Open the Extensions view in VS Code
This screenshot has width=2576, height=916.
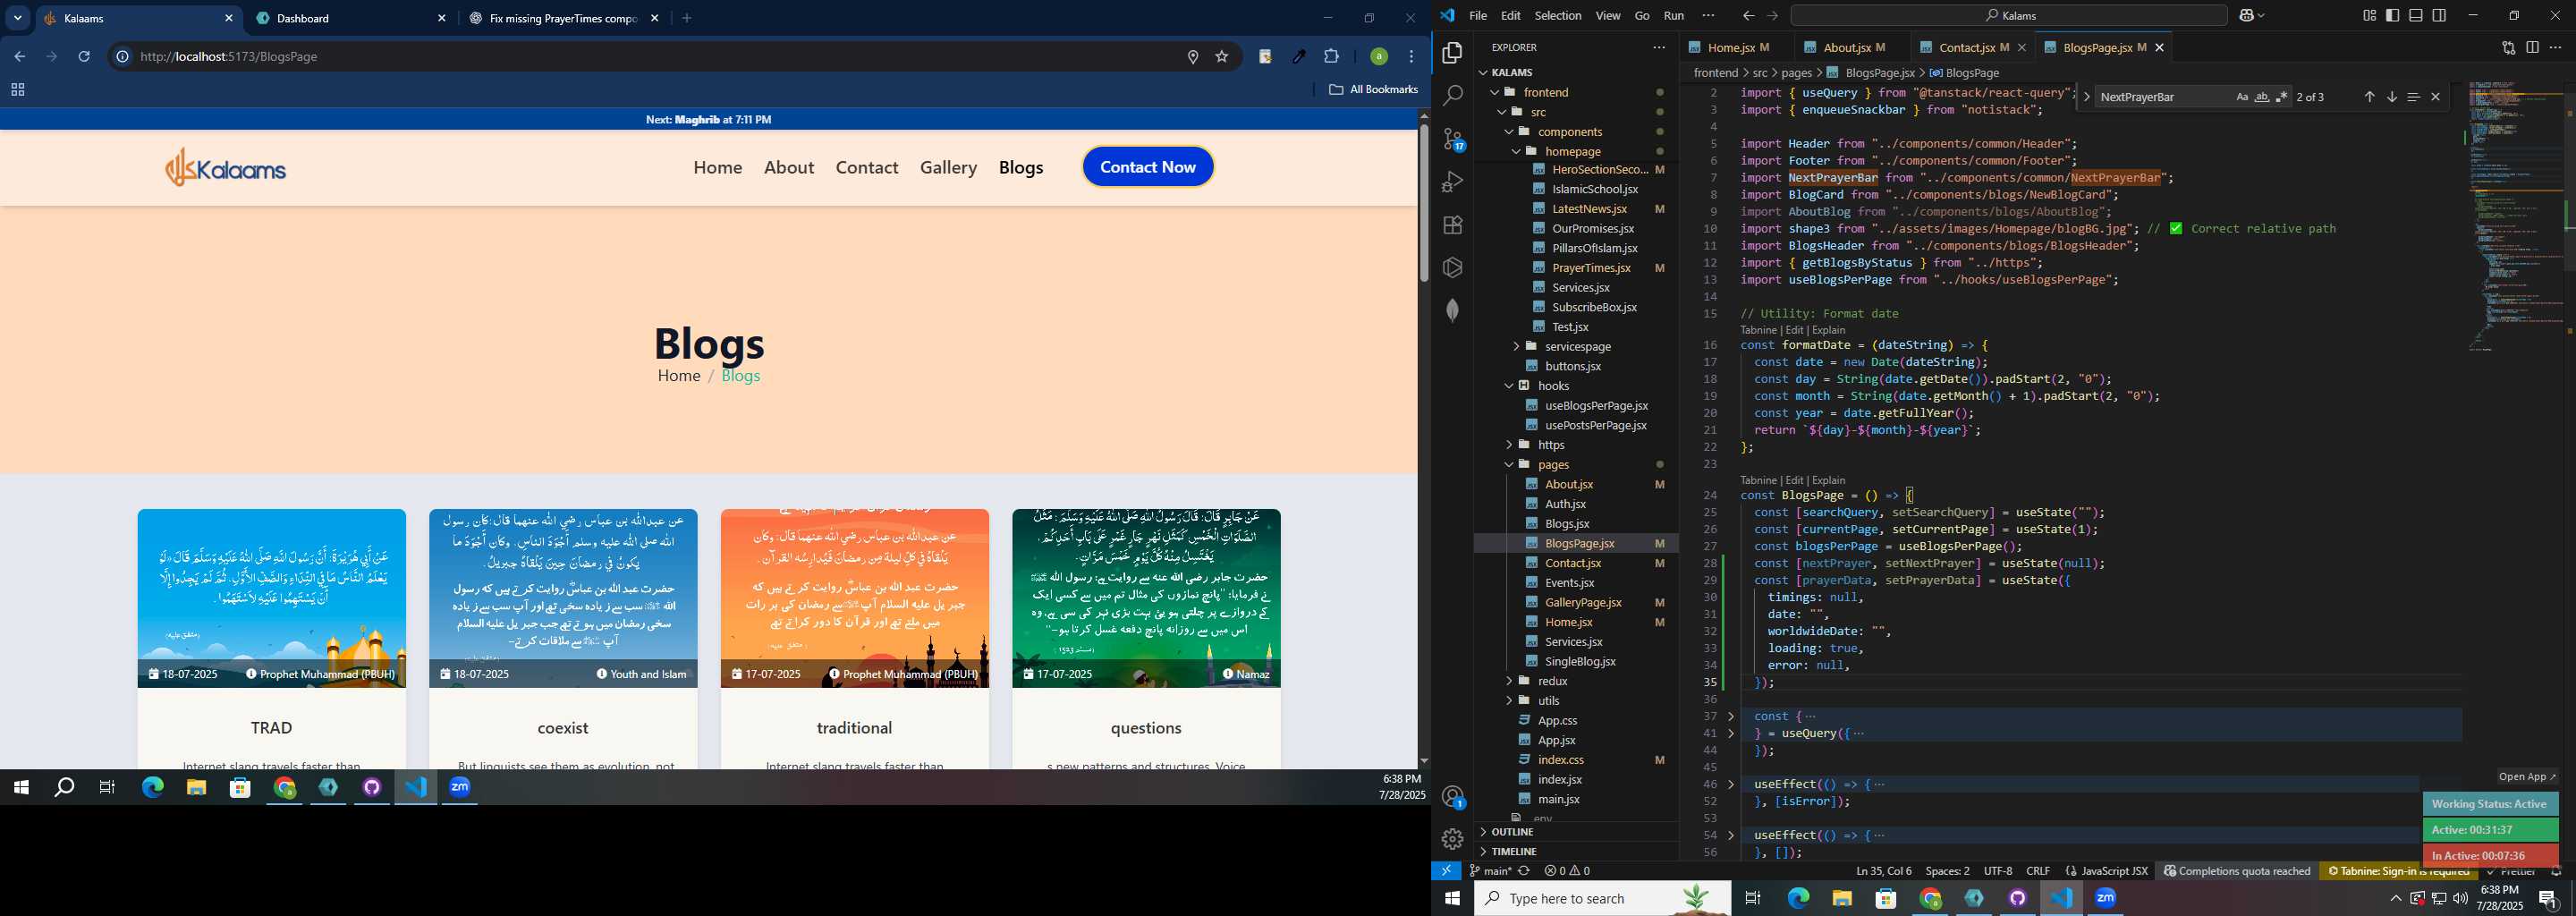[1453, 225]
